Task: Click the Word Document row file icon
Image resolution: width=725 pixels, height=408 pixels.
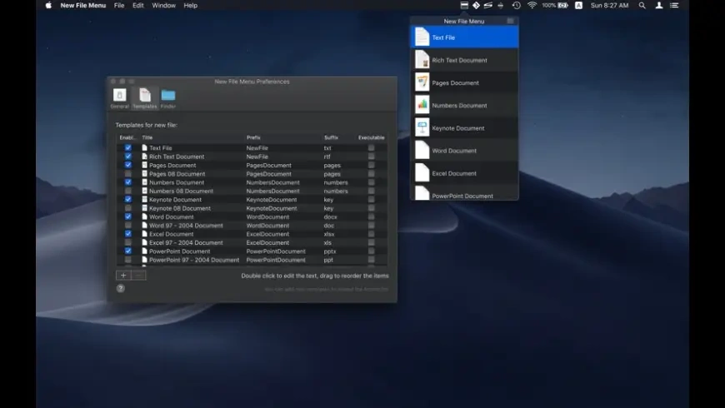Action: pos(144,216)
